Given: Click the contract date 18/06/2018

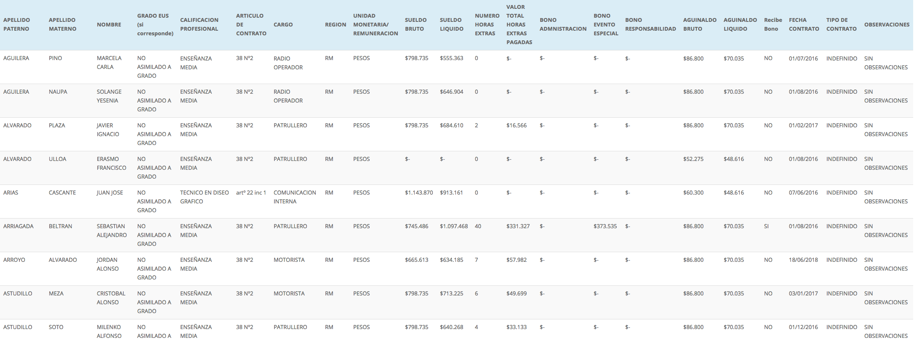Looking at the screenshot, I should click(803, 260).
